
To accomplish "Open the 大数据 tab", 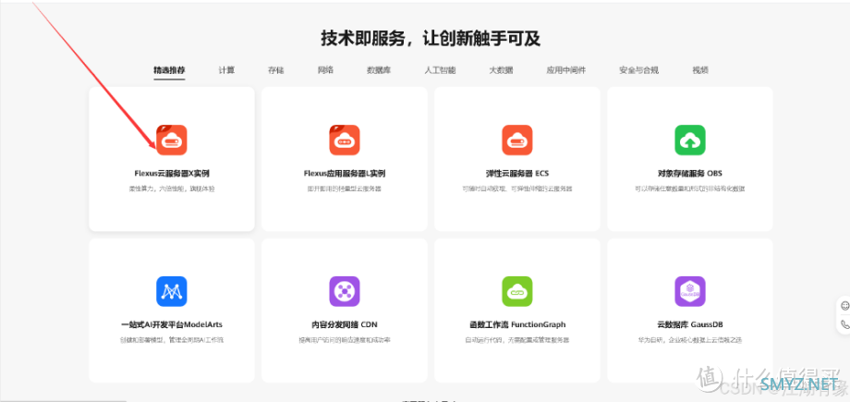I will pyautogui.click(x=501, y=70).
